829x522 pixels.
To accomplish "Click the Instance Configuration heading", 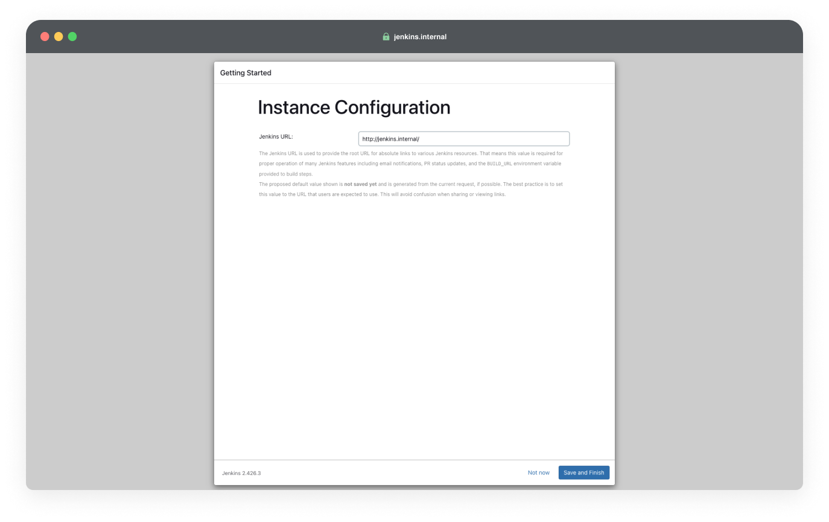I will (354, 107).
